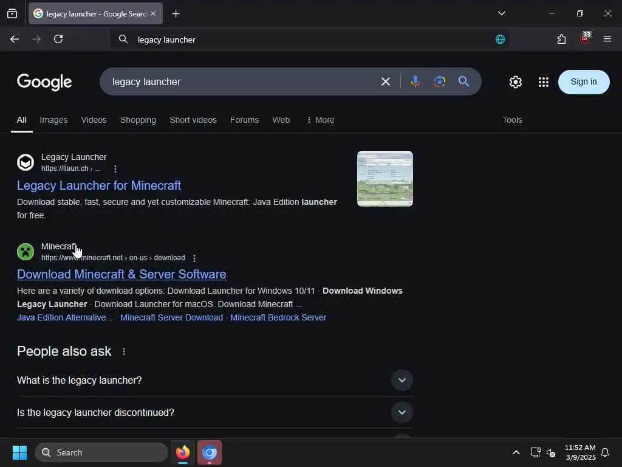
Task: Switch to the Shopping tab
Action: 138,120
